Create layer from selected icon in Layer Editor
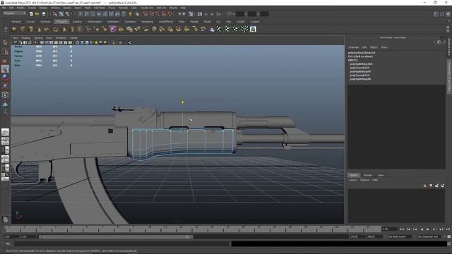This screenshot has width=452, height=254. pyautogui.click(x=442, y=186)
